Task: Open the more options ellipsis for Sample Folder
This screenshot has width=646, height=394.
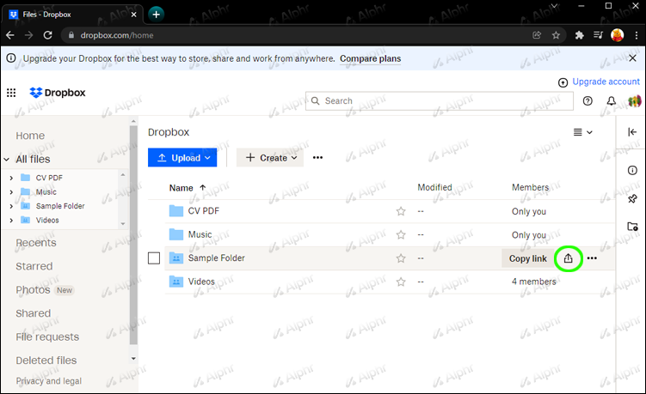Action: pyautogui.click(x=592, y=258)
